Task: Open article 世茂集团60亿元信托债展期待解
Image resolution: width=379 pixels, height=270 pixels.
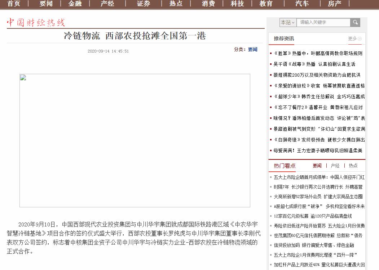Action: click(318, 235)
